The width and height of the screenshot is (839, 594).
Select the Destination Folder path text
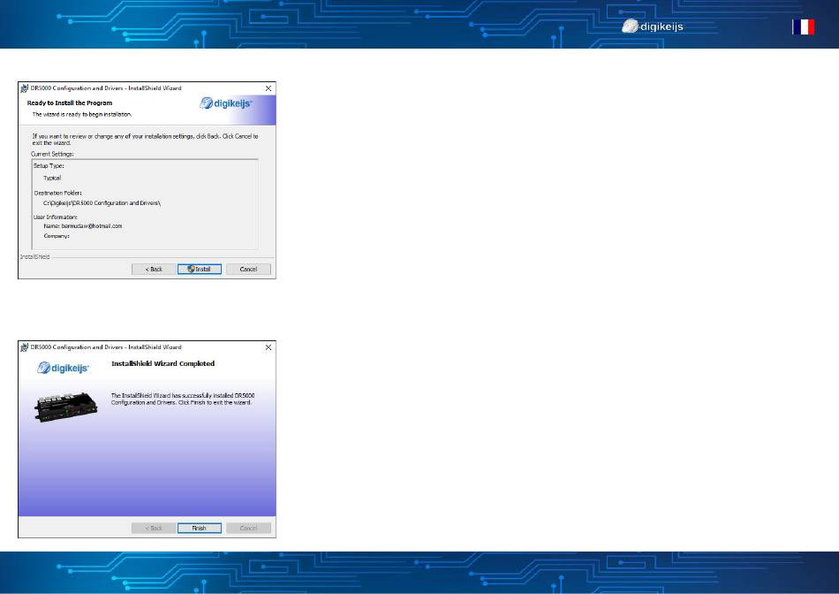(x=102, y=203)
